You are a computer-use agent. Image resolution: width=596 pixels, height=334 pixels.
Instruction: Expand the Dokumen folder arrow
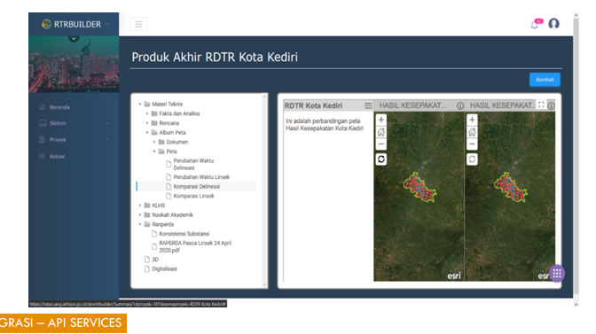(154, 142)
